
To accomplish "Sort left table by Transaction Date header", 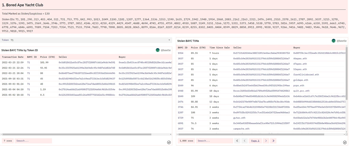I will click(13, 57).
